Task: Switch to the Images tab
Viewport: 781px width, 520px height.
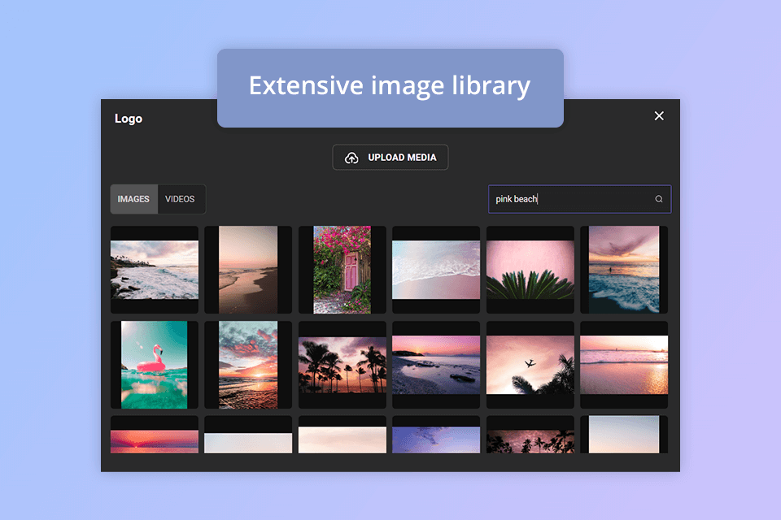Action: point(133,199)
